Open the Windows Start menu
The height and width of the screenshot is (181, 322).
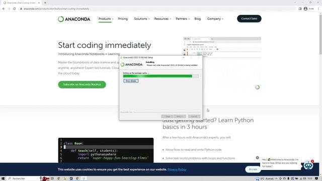[3, 178]
